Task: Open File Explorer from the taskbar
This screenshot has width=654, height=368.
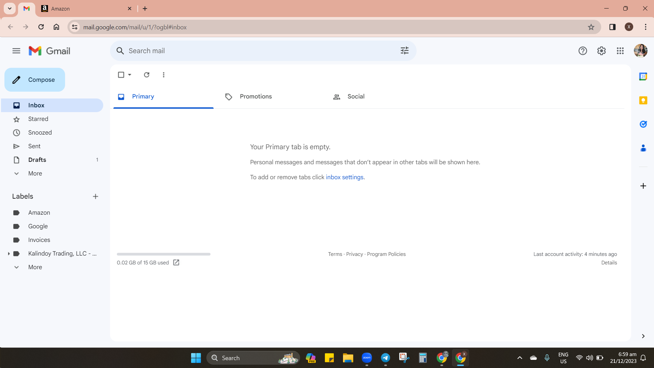Action: click(x=348, y=358)
